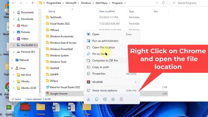Image resolution: width=208 pixels, height=117 pixels.
Task: Sort by the Size column header
Action: pyautogui.click(x=156, y=11)
